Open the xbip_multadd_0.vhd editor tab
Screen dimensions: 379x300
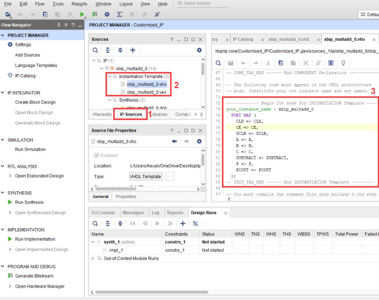289,39
